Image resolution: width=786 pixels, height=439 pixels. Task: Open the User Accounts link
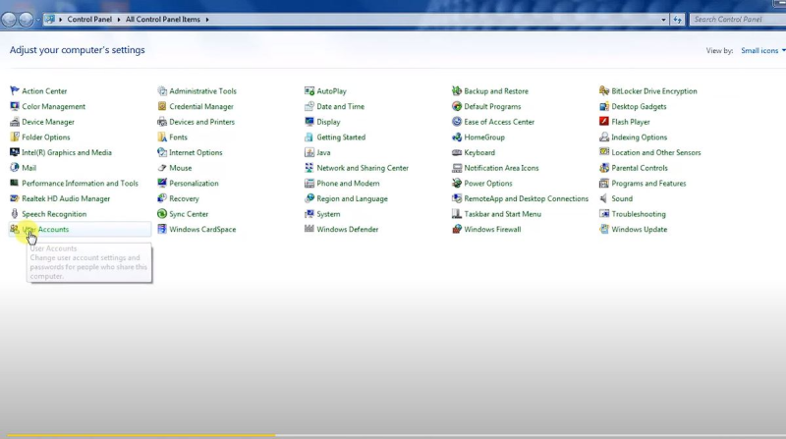(x=45, y=229)
